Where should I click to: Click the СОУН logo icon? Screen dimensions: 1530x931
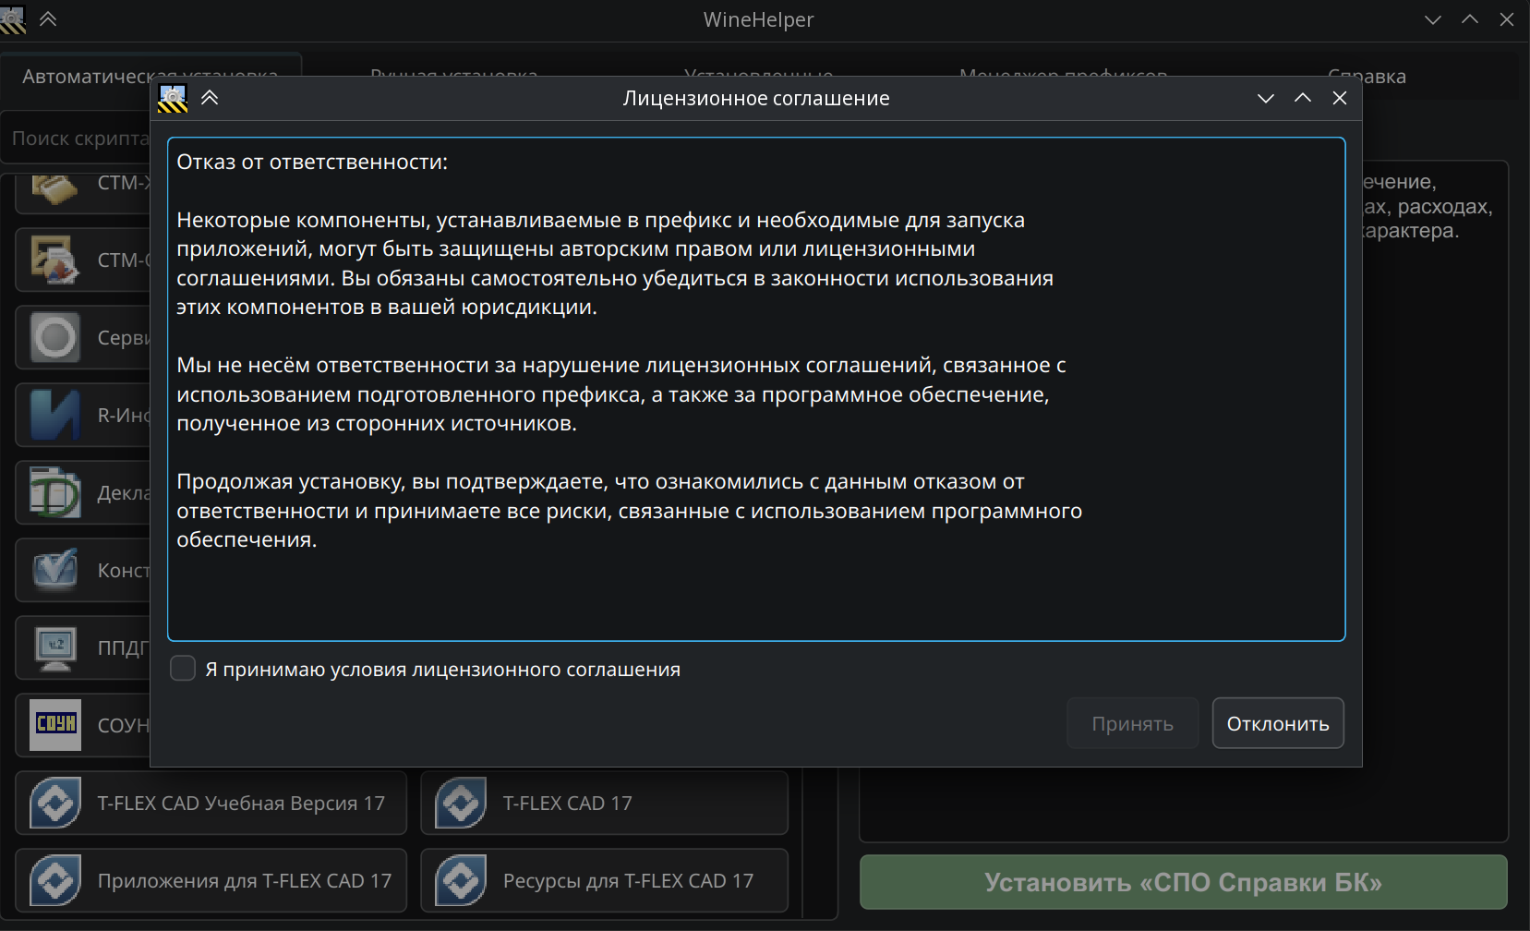click(x=54, y=725)
